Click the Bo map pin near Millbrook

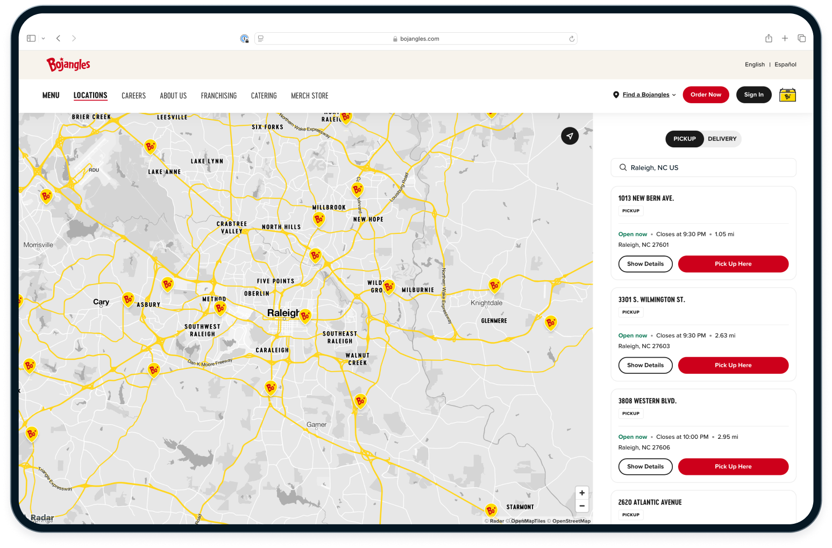[x=319, y=219]
